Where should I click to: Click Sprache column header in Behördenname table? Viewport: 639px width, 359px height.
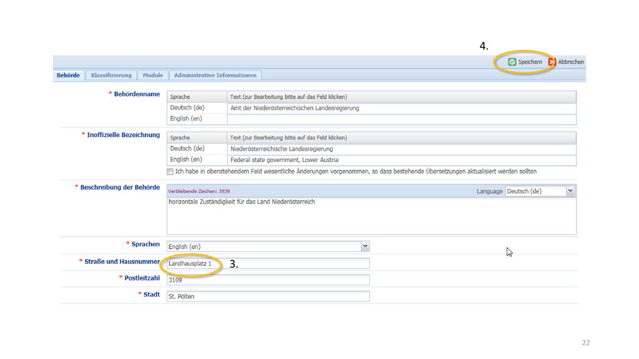point(197,97)
